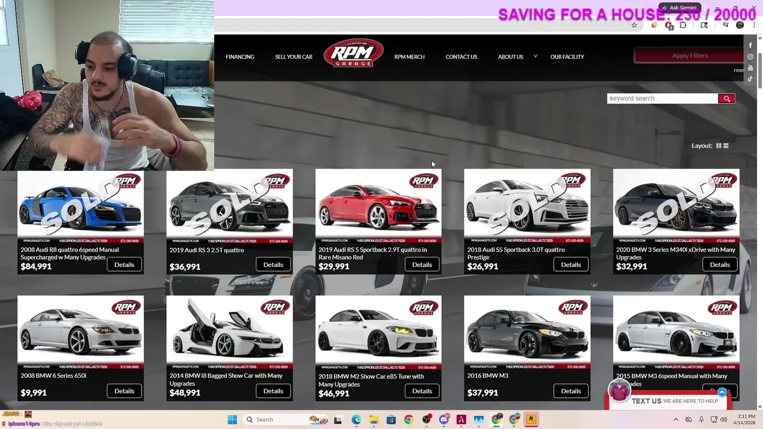The height and width of the screenshot is (429, 763).
Task: Open the browser Extensions puzzle icon
Action: pyautogui.click(x=683, y=25)
